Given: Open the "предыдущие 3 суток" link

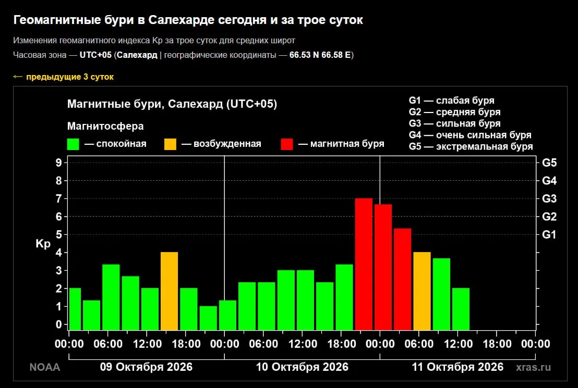Looking at the screenshot, I should pos(64,77).
